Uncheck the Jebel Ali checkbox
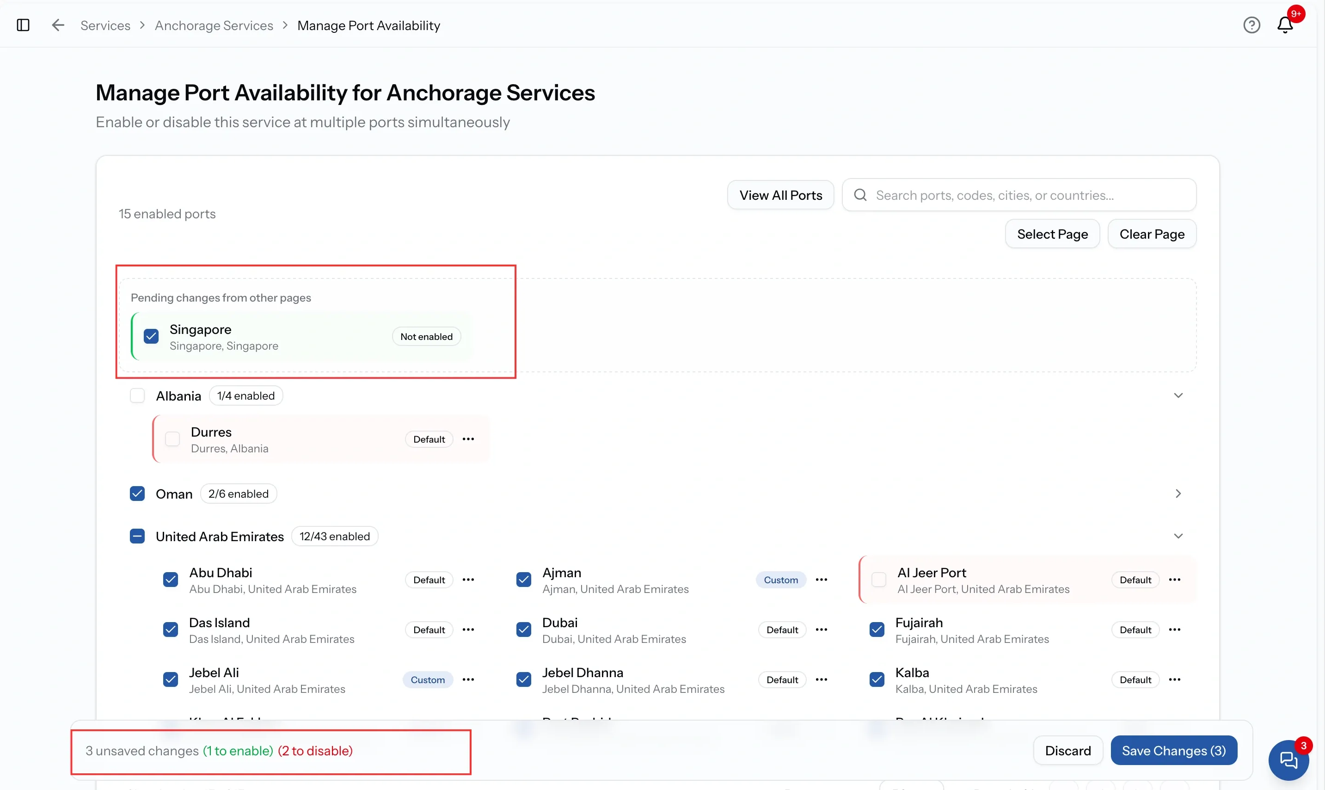The image size is (1325, 790). pyautogui.click(x=170, y=680)
